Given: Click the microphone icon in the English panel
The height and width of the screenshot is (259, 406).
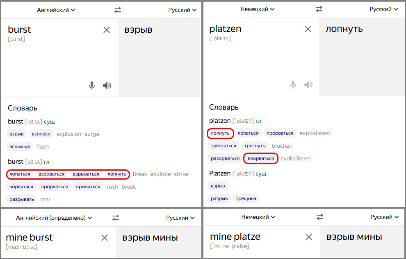Looking at the screenshot, I should coord(91,86).
